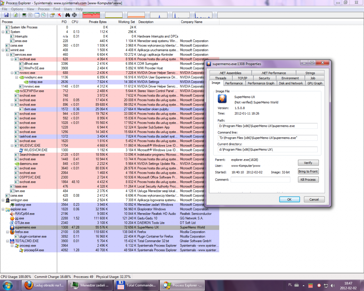The image size is (364, 291).
Task: Click the red CPU usage mini graph in toolbar
Action: [x=92, y=15]
